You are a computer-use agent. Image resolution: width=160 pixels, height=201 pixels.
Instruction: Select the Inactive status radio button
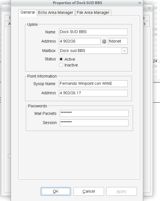pos(61,65)
